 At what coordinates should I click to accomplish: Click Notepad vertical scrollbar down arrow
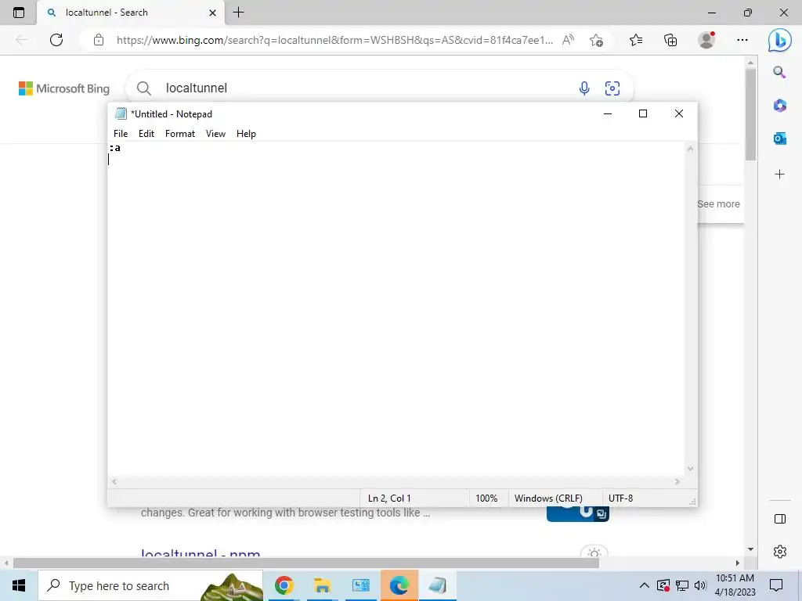coord(691,469)
